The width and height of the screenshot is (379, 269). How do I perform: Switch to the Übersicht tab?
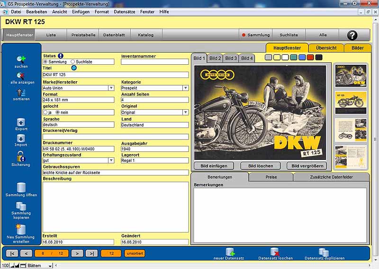pos(326,48)
